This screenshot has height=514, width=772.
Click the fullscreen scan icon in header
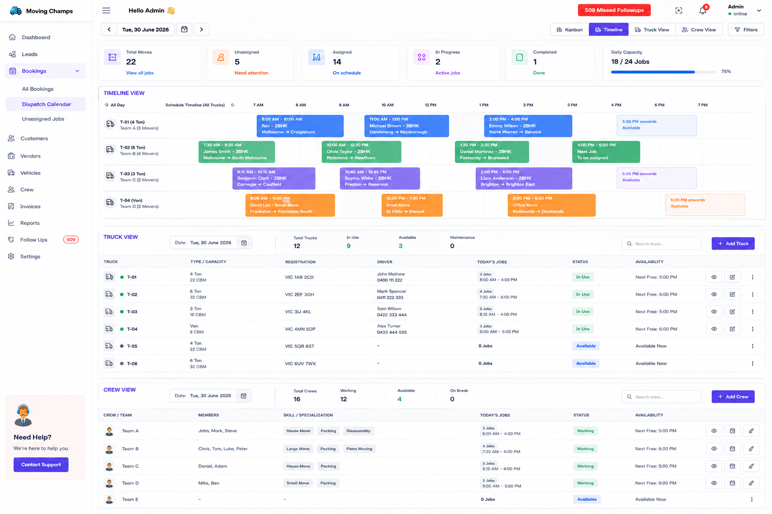(x=679, y=11)
